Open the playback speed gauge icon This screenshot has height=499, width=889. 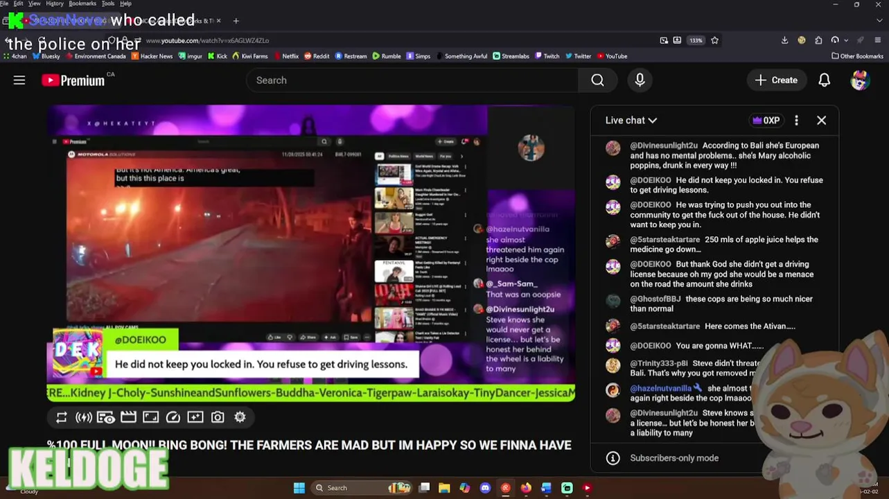(173, 417)
